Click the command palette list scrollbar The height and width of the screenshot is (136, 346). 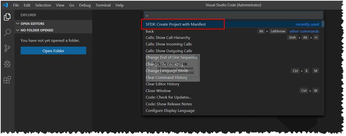(x=323, y=24)
